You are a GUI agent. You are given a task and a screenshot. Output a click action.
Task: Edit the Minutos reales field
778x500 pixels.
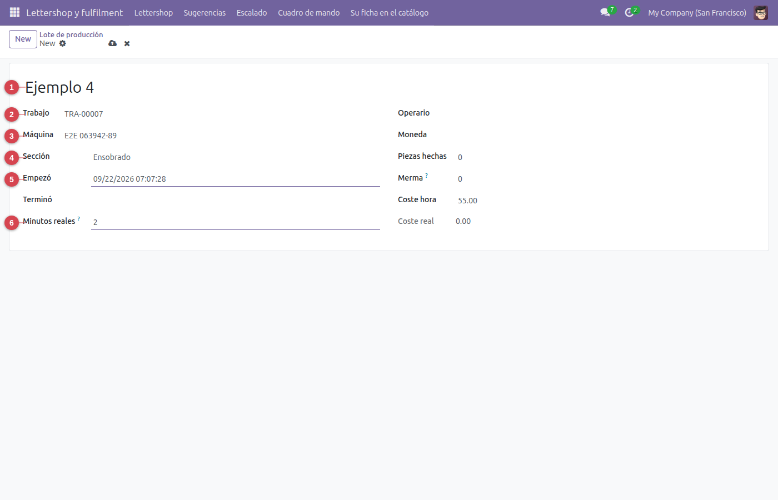[236, 222]
